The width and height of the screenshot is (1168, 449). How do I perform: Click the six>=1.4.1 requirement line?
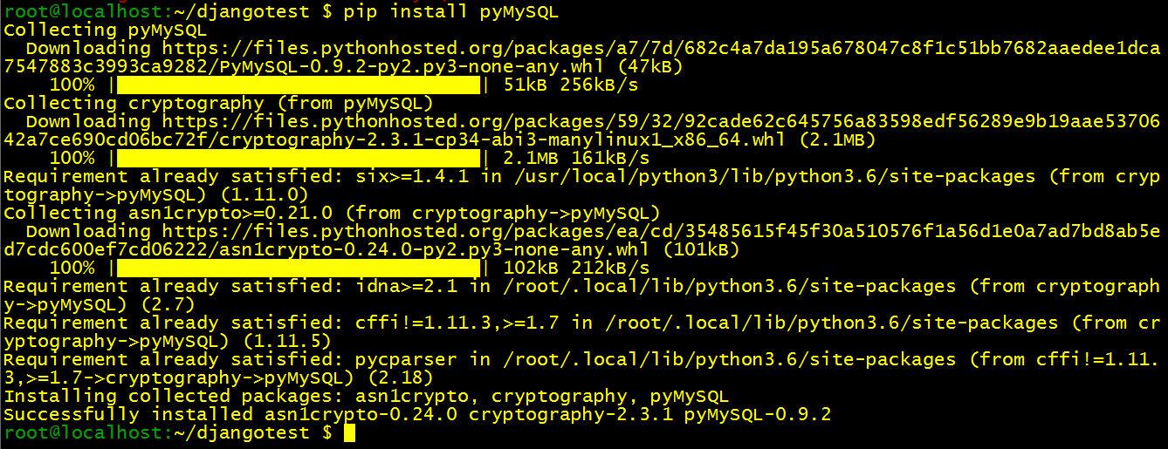(x=582, y=186)
